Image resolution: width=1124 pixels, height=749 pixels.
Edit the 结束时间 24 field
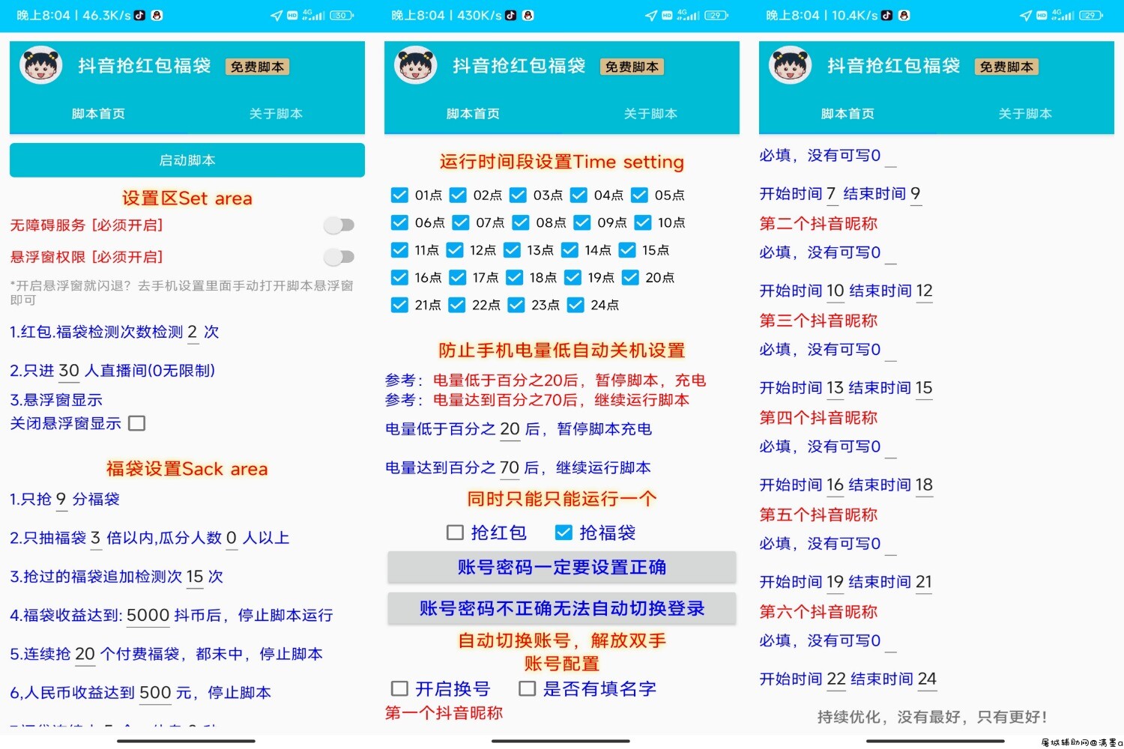click(x=928, y=679)
